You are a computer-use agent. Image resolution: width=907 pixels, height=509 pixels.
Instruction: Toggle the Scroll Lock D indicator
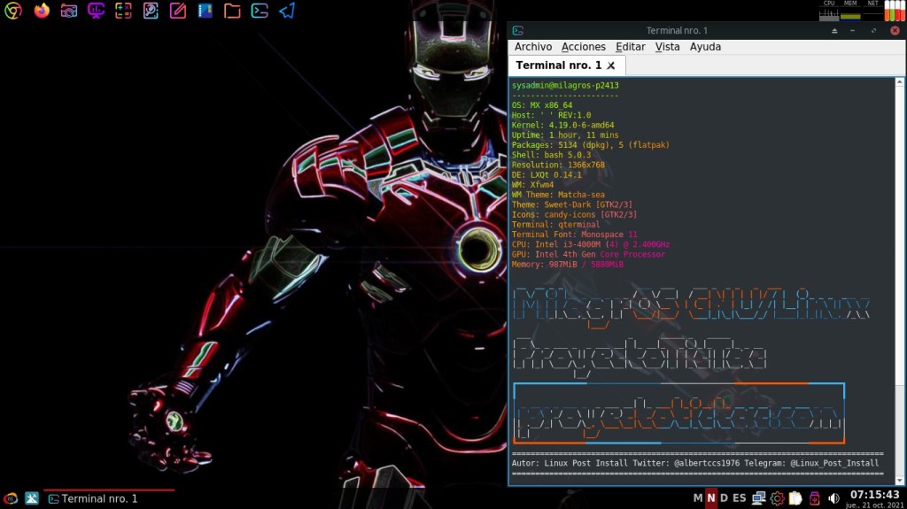click(724, 498)
